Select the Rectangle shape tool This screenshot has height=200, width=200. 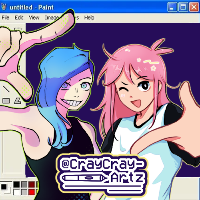6,101
